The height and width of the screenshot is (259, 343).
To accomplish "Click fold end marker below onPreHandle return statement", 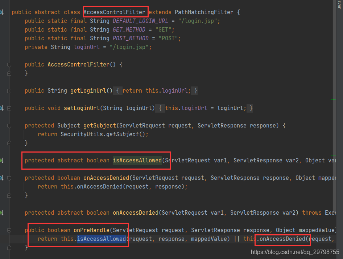I will 9,248.
